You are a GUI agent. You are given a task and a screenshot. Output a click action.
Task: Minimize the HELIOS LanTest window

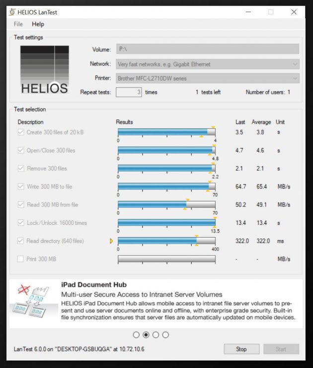248,12
